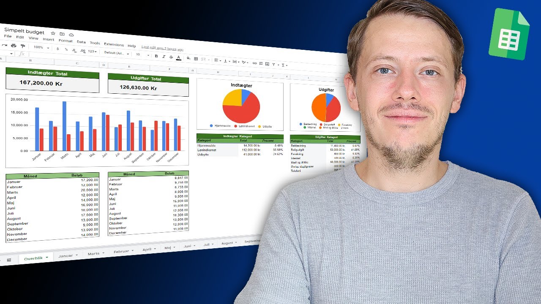Toggle strikethrough formatting
Image resolution: width=541 pixels, height=304 pixels.
click(x=171, y=57)
